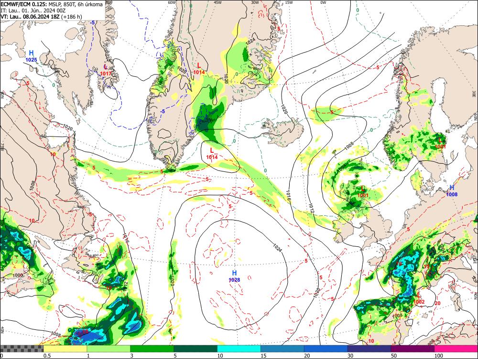The image size is (478, 359).
Task: Click the dark navy 30–50 mm legend swatch
Action: pyautogui.click(x=369, y=348)
